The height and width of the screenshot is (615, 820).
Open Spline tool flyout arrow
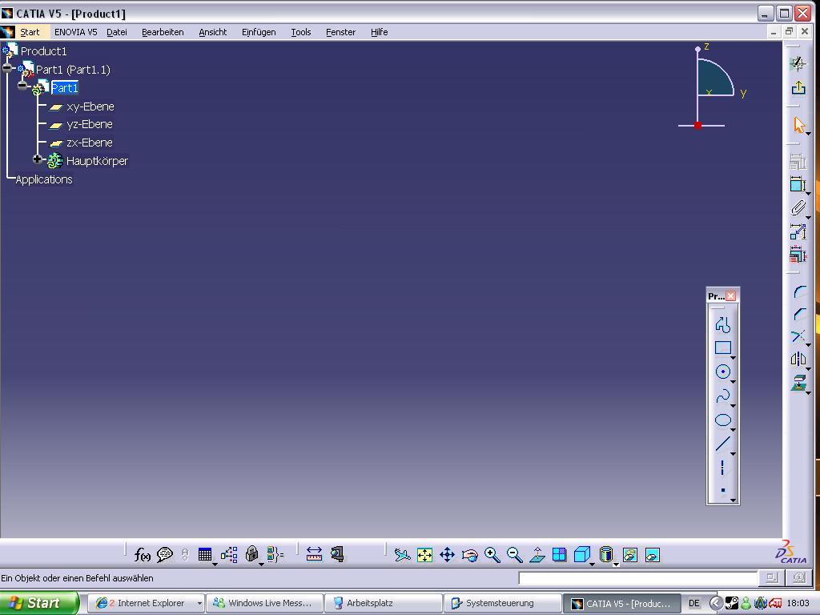[734, 406]
